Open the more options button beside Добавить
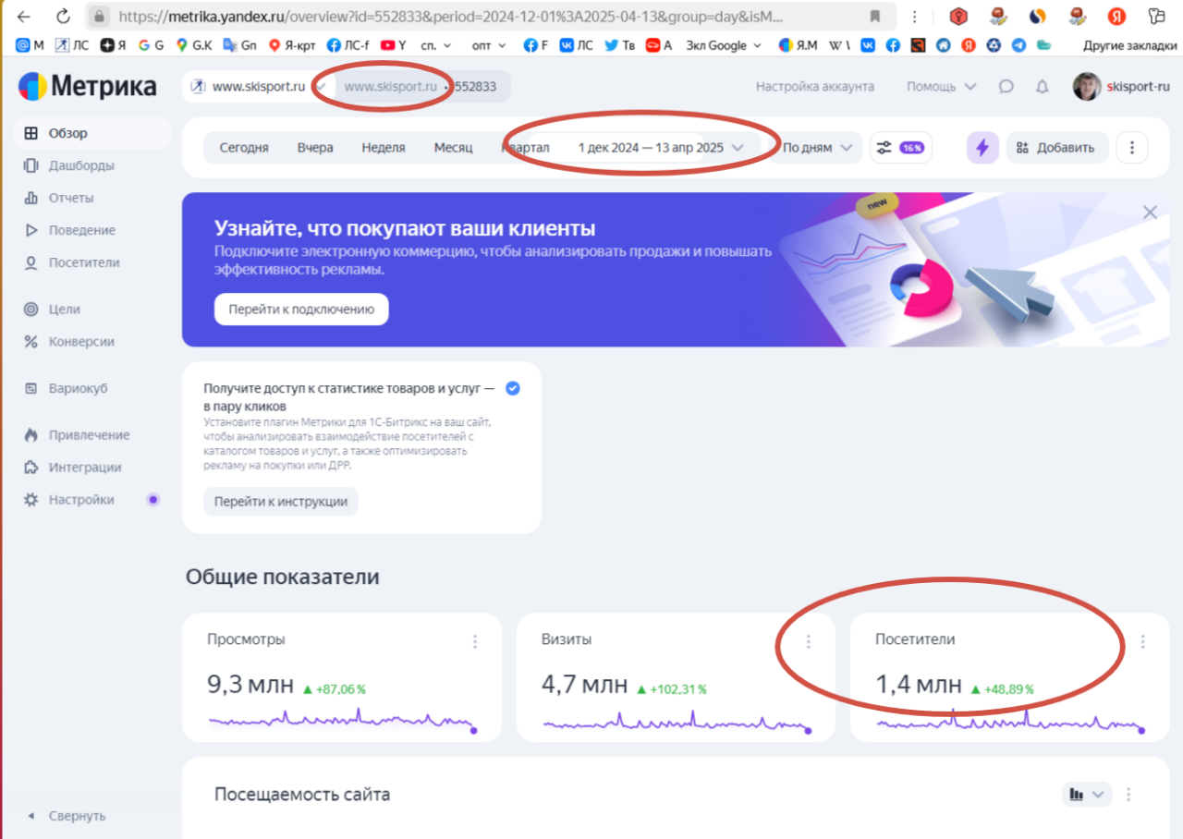Screen dimensions: 1183x839 pos(1132,148)
